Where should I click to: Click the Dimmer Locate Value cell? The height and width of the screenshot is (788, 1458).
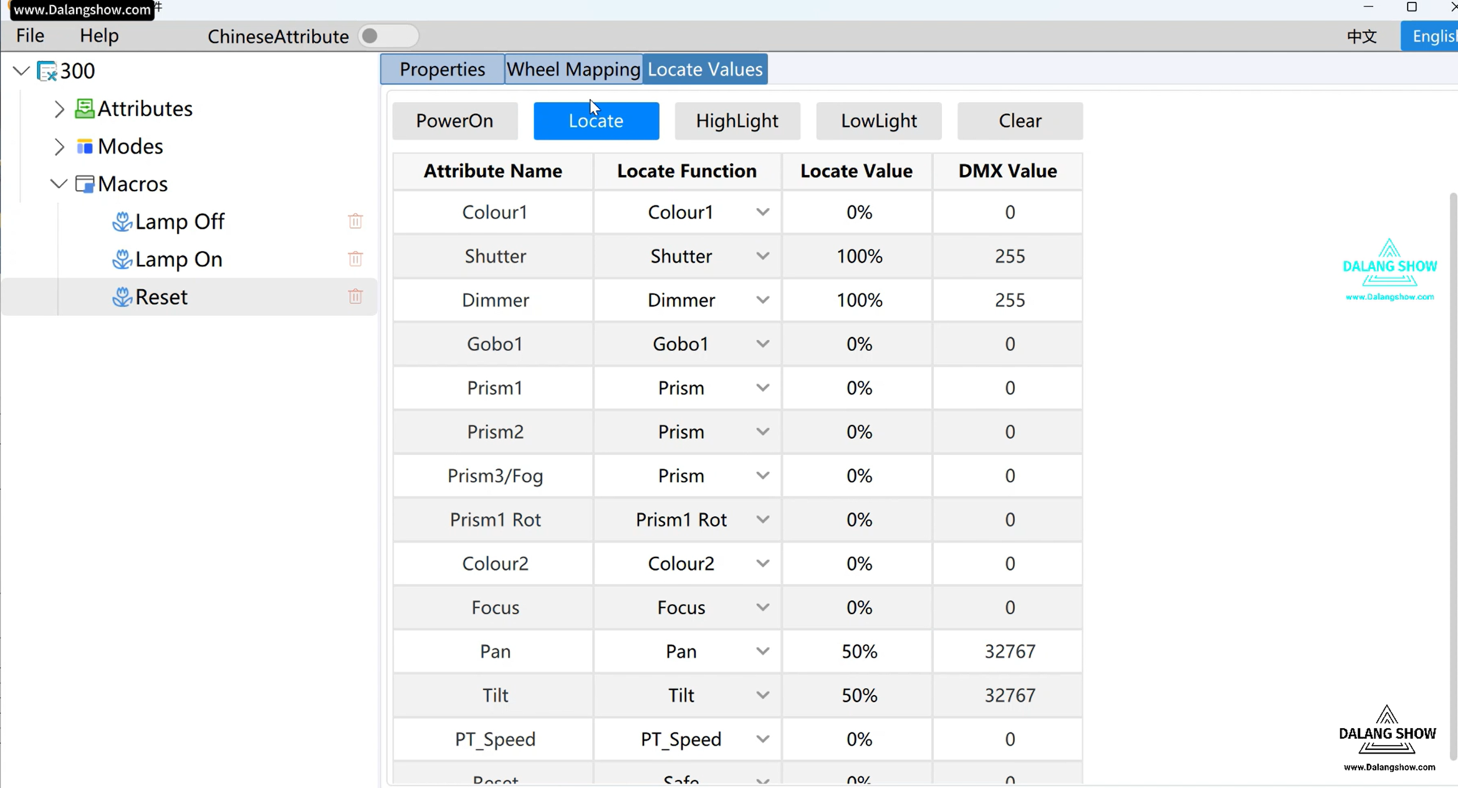pyautogui.click(x=858, y=300)
